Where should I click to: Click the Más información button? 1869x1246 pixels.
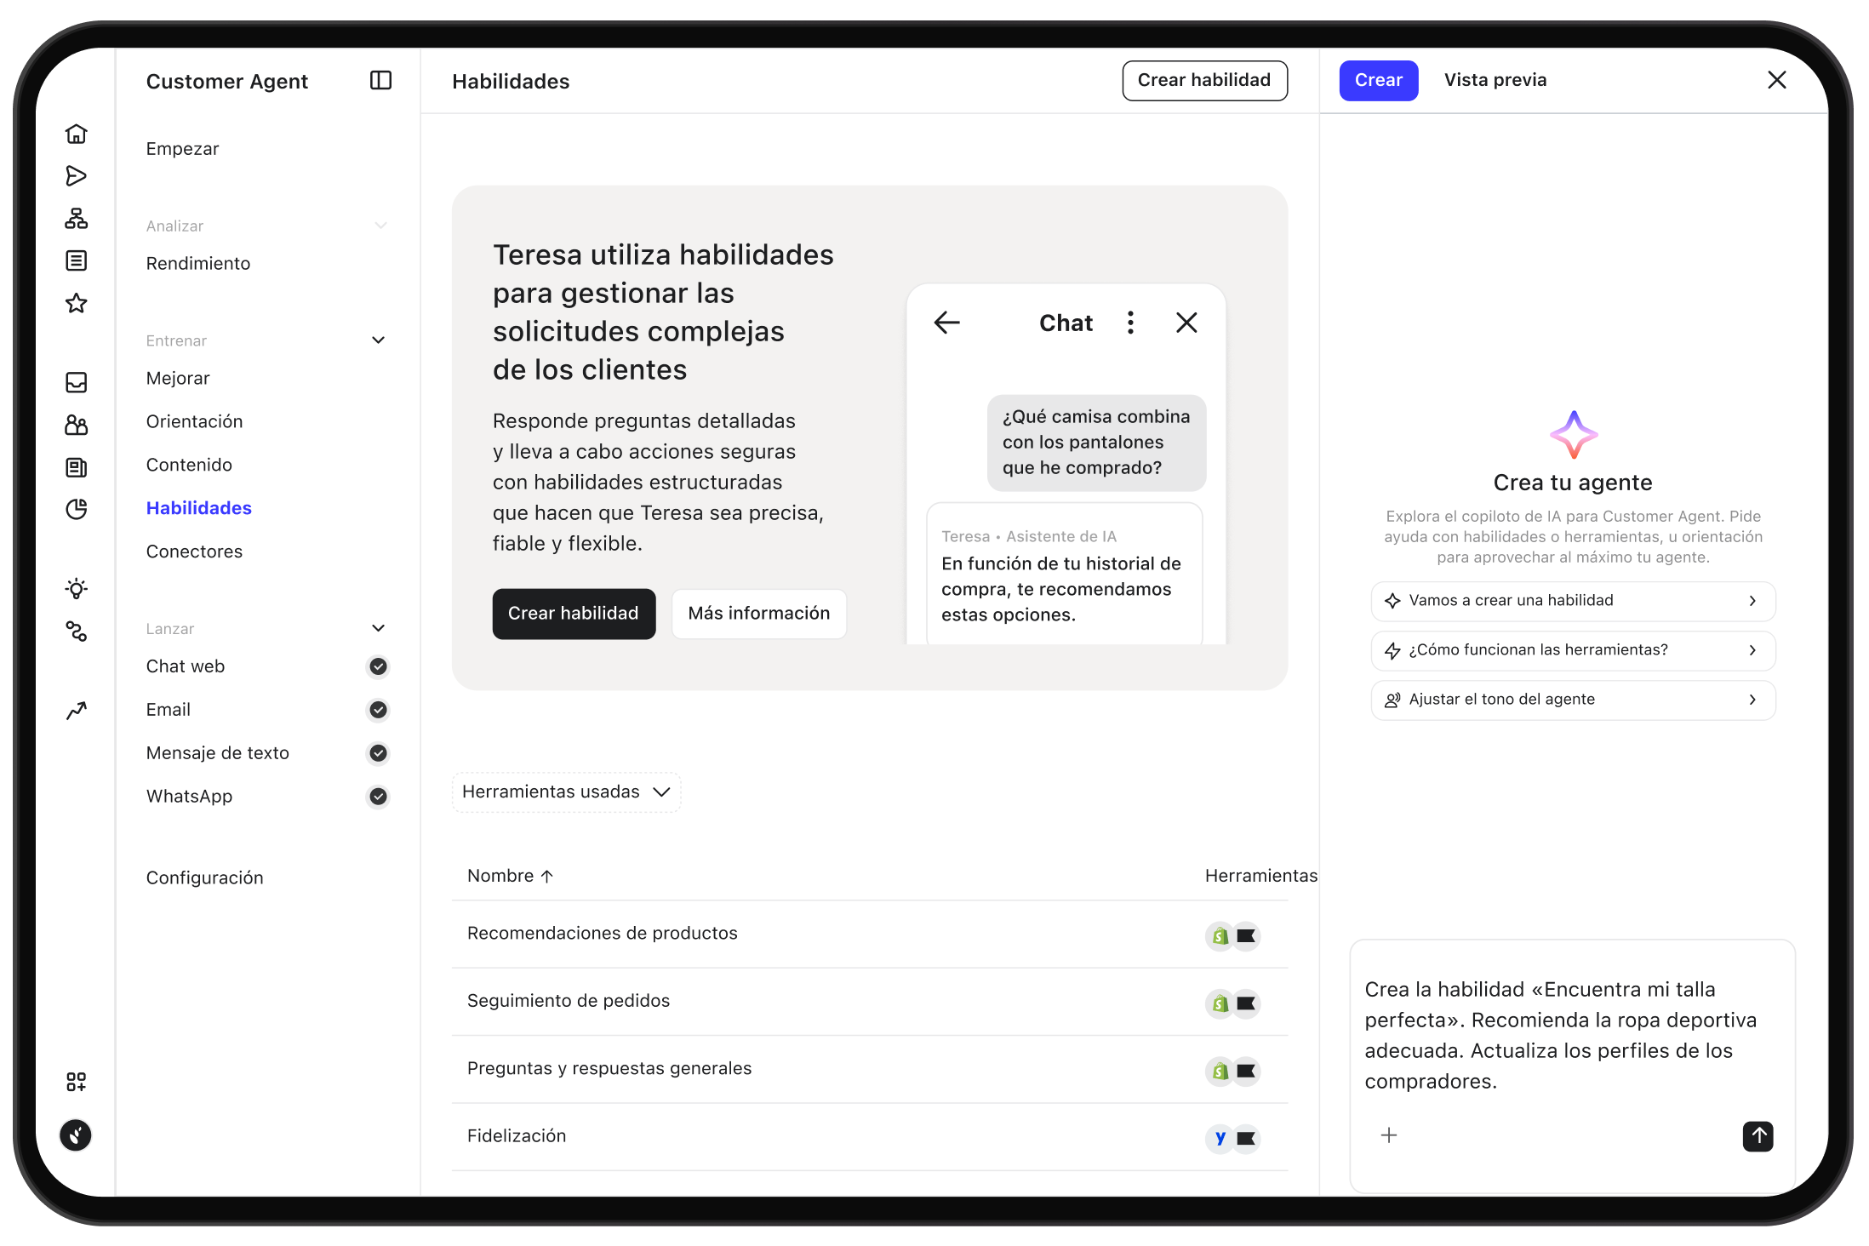coord(758,614)
